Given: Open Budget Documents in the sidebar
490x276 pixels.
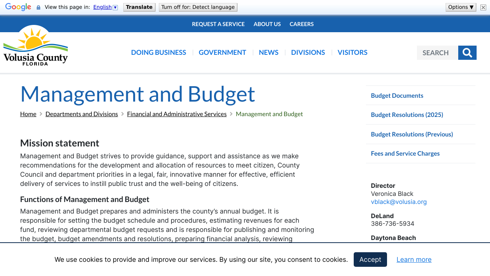Looking at the screenshot, I should pos(397,95).
